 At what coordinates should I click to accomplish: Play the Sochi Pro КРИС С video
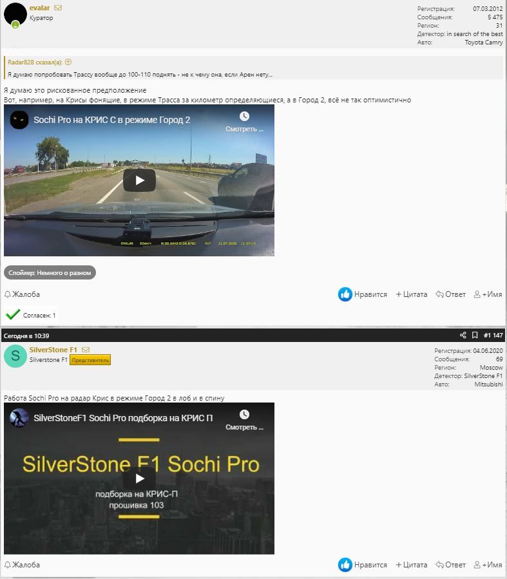(139, 180)
